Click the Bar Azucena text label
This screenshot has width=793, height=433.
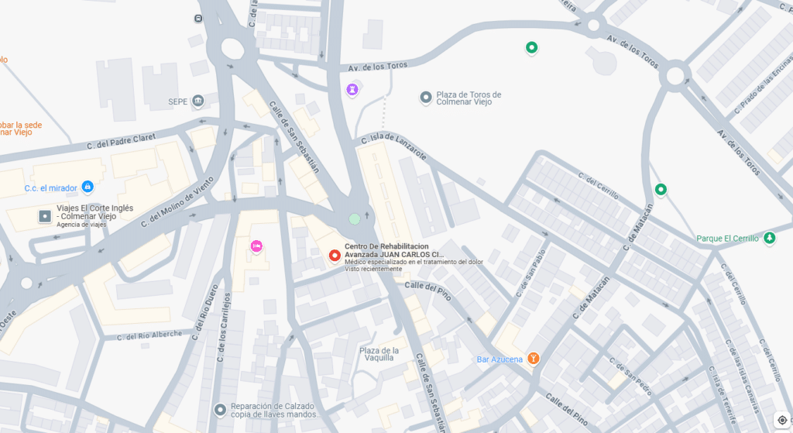click(x=499, y=359)
